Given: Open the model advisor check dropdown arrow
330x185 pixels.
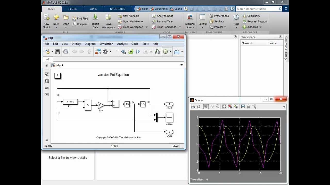Looking at the screenshot, I should click(170, 52).
